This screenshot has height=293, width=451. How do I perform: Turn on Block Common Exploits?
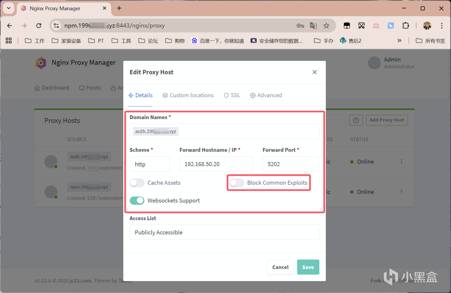pyautogui.click(x=237, y=183)
